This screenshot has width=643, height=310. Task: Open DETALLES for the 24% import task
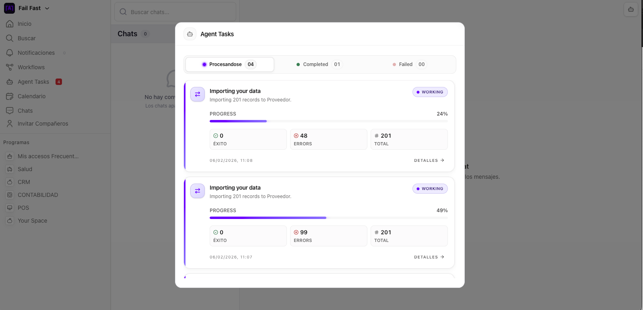pyautogui.click(x=429, y=160)
